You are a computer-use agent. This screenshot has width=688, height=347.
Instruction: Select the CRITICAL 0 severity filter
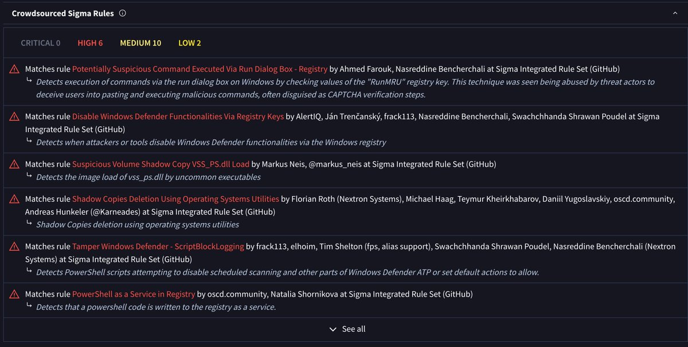coord(41,43)
